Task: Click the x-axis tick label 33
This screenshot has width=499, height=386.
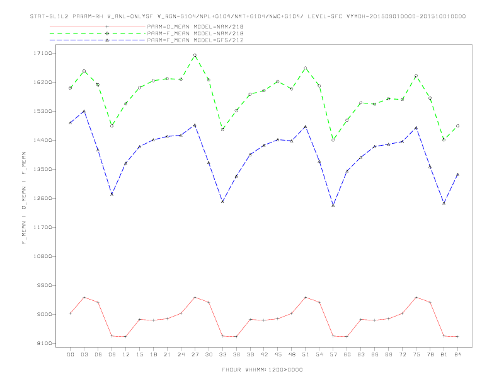Action: click(222, 354)
